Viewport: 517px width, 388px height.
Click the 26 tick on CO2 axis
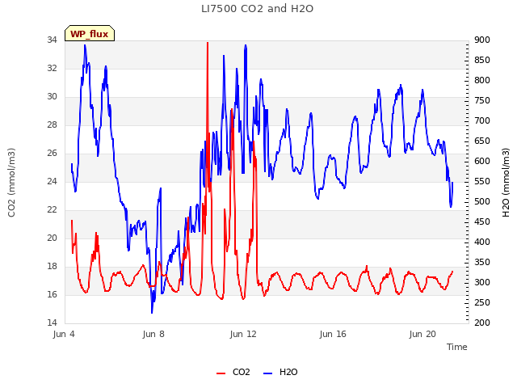[52, 153]
